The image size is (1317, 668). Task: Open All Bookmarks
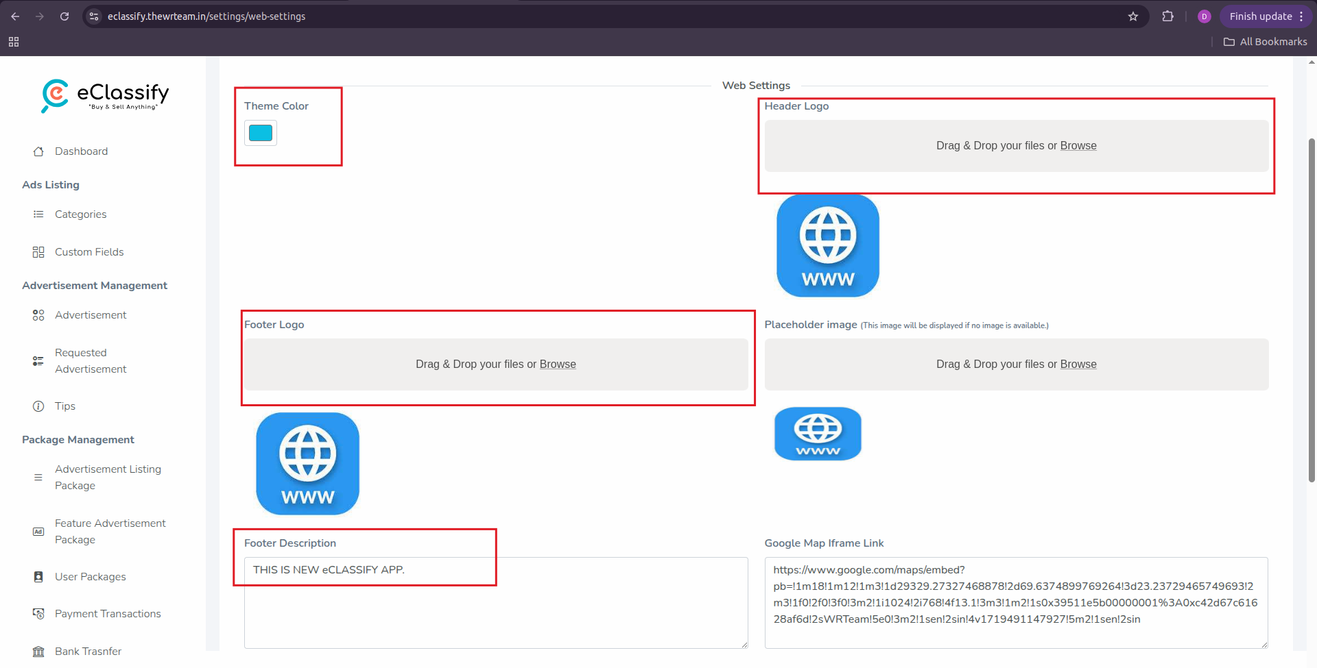pyautogui.click(x=1264, y=41)
